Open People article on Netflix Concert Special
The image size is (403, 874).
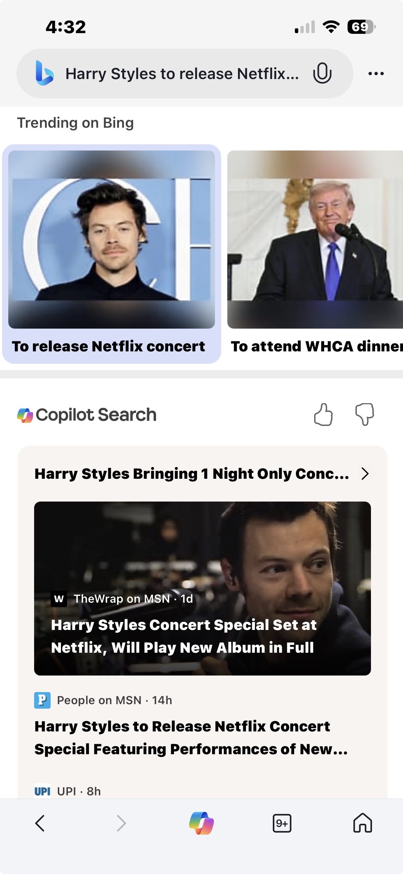click(x=191, y=737)
